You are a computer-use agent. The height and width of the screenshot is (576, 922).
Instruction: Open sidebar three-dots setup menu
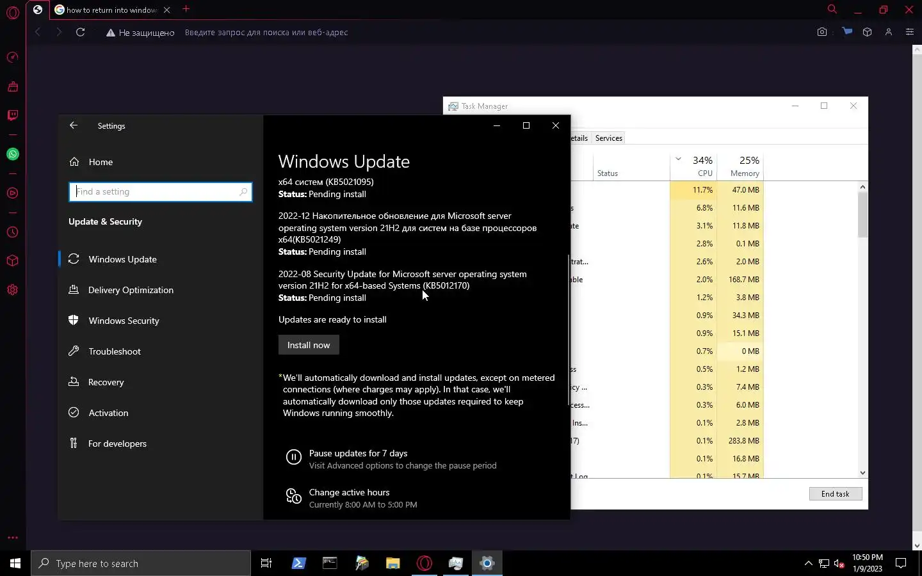point(12,538)
